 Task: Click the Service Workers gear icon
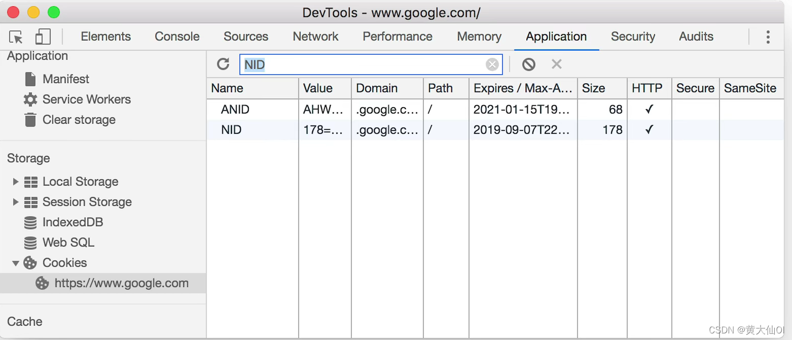tap(30, 99)
